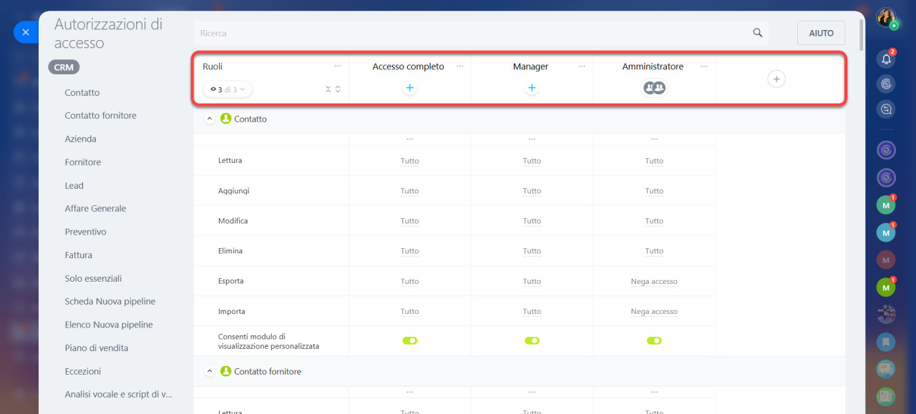Open the Ruoli column options menu
Screen dimensions: 916x414
tap(338, 66)
